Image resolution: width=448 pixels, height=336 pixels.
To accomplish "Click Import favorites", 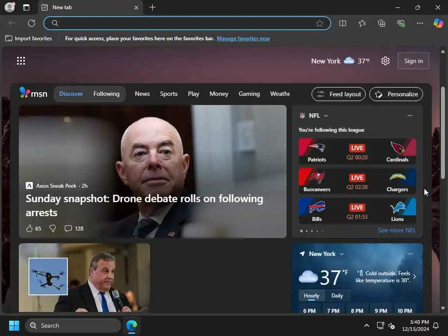I will 28,38.
